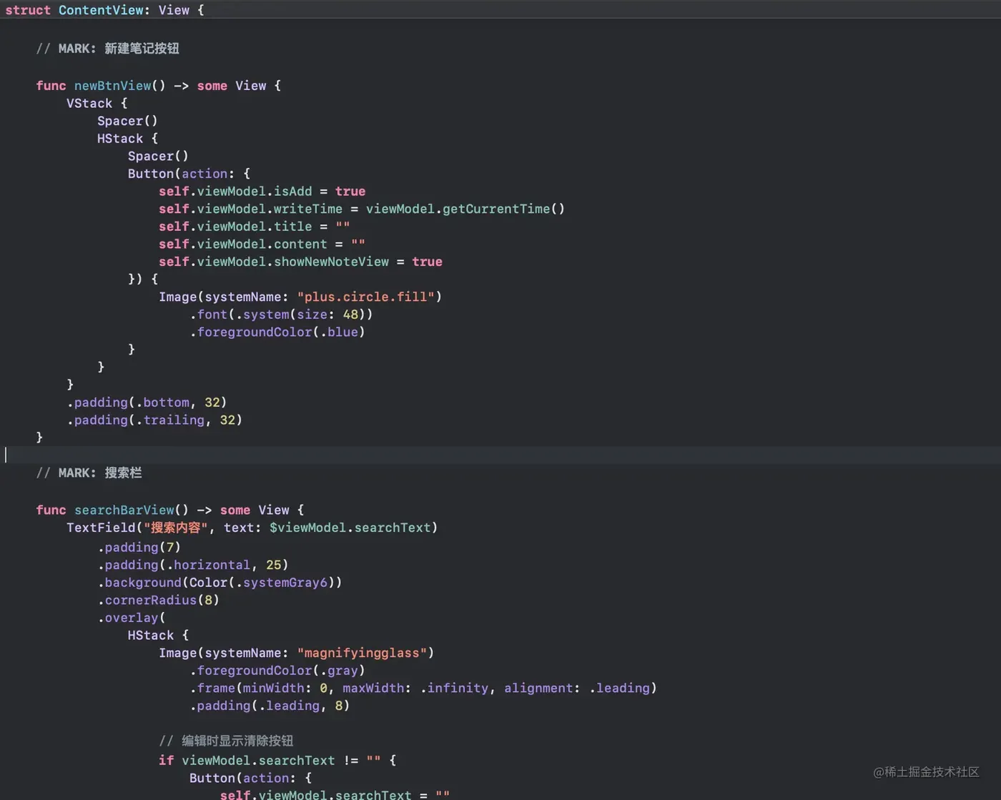Click the 'HStack {' line below first Spacer()

[x=127, y=139]
